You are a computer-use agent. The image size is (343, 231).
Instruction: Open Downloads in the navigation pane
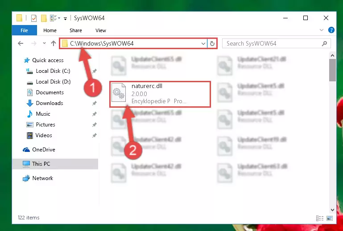50,103
